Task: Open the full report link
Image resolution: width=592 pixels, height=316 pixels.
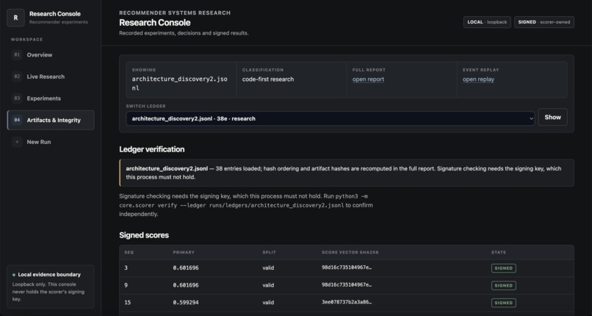Action: [x=368, y=79]
